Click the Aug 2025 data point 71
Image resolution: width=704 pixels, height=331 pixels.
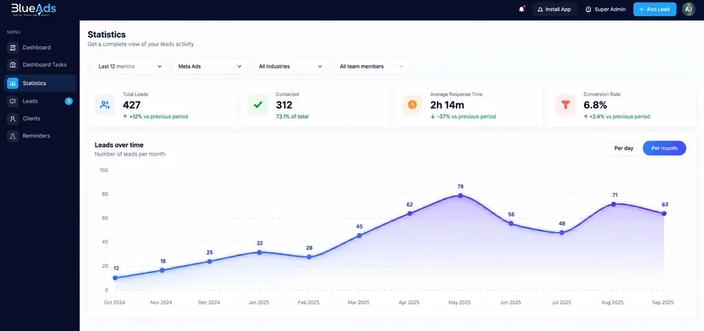(613, 204)
